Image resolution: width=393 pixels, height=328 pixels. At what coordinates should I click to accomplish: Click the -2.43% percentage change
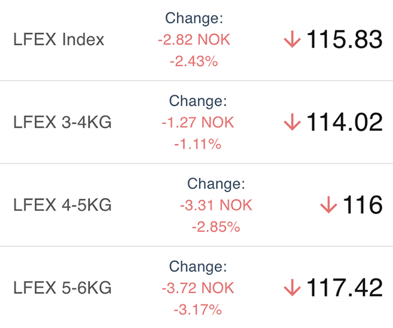click(x=194, y=61)
